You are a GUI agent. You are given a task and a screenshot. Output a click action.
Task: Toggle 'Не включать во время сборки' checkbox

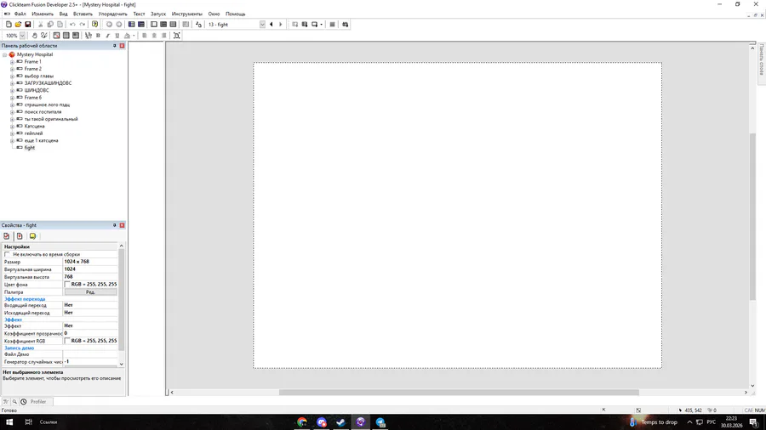coord(7,254)
